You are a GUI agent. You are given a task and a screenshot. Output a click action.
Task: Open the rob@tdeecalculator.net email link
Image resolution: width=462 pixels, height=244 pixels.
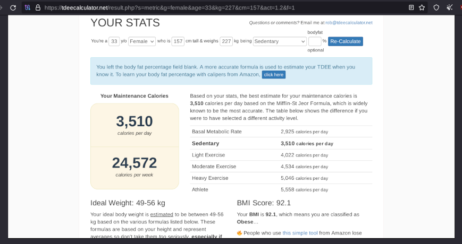pyautogui.click(x=349, y=23)
